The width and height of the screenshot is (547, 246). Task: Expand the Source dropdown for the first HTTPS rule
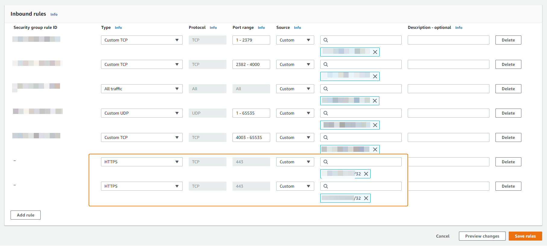[295, 162]
